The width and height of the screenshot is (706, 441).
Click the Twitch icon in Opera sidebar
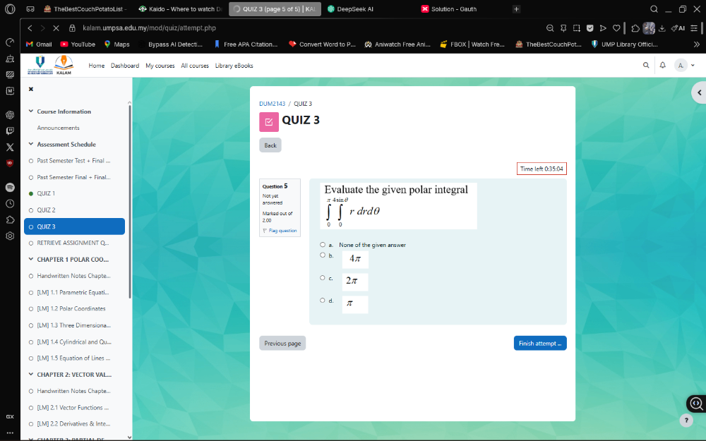click(10, 131)
